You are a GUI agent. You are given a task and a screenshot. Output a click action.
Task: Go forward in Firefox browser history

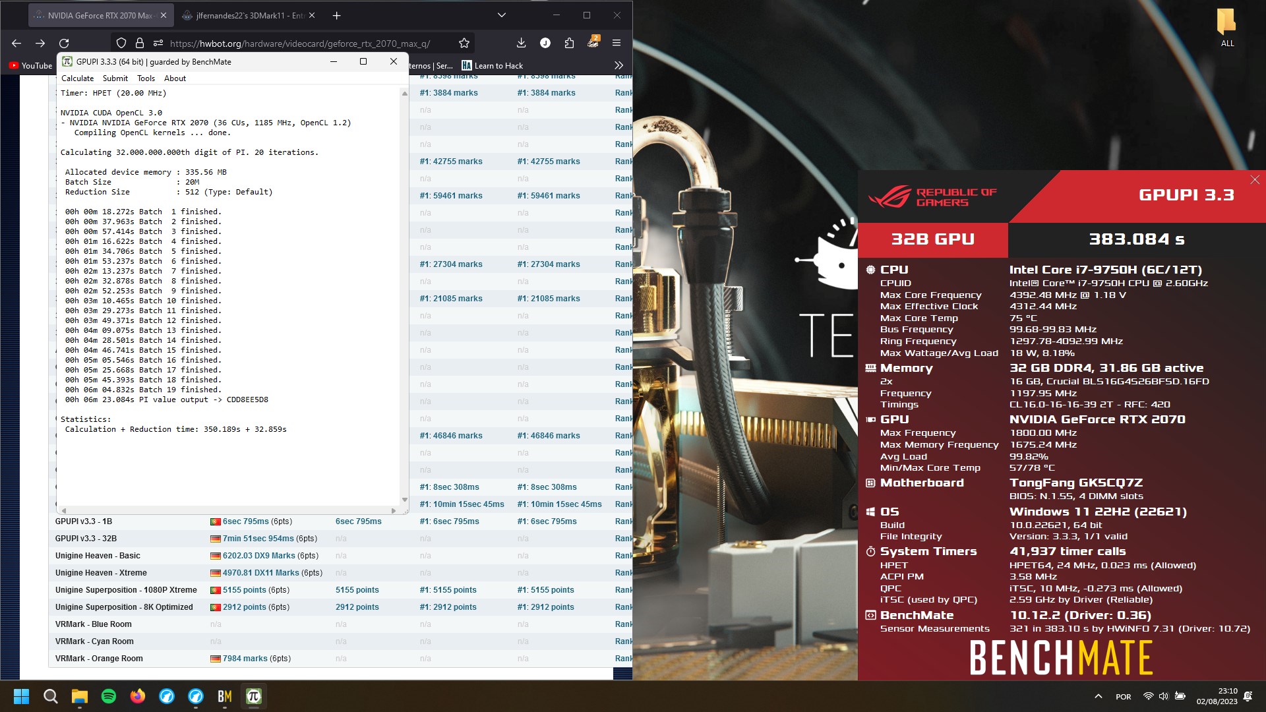click(x=40, y=43)
